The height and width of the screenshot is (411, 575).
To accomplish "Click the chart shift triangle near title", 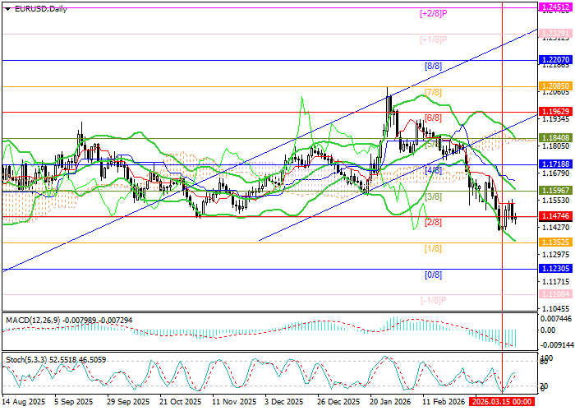I will point(6,8).
